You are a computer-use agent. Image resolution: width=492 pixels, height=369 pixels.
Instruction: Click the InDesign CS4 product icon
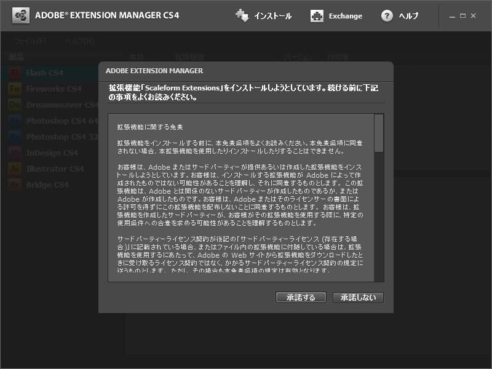15,153
